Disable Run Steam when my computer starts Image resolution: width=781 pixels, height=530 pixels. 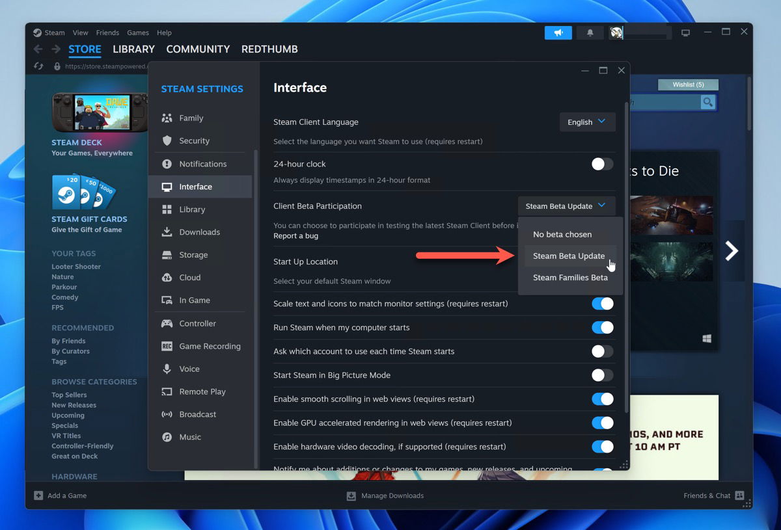(602, 327)
